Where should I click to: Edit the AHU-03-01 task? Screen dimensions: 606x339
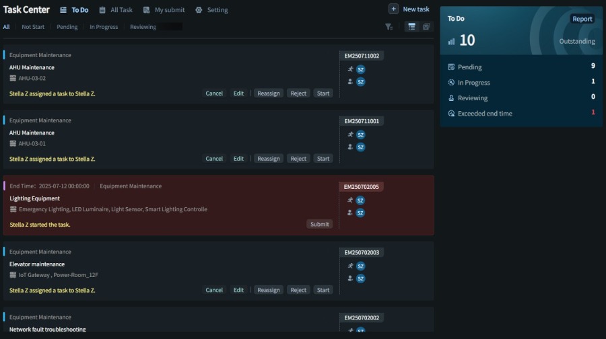238,159
